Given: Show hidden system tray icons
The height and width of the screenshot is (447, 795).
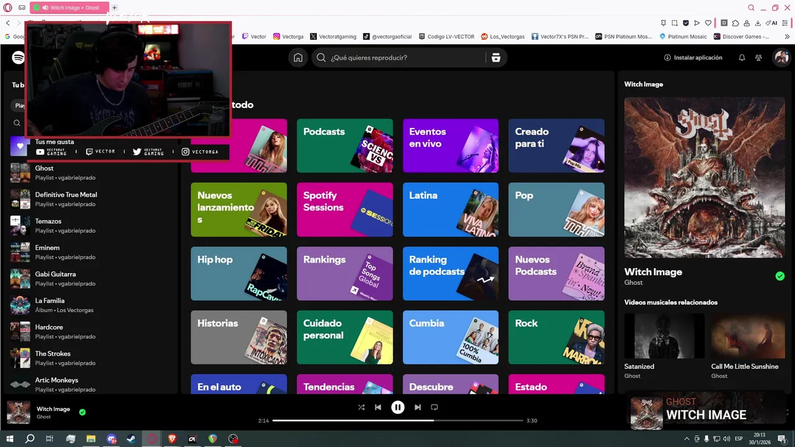Looking at the screenshot, I should 686,439.
